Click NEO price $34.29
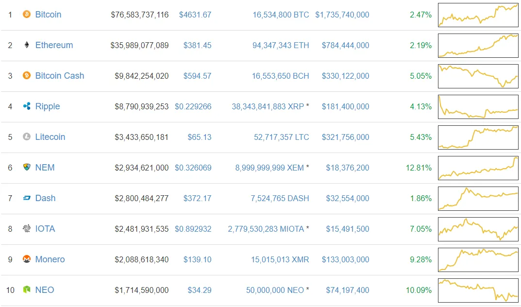 pyautogui.click(x=200, y=290)
